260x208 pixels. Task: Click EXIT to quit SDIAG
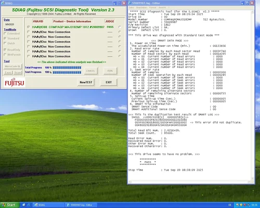coord(109,82)
